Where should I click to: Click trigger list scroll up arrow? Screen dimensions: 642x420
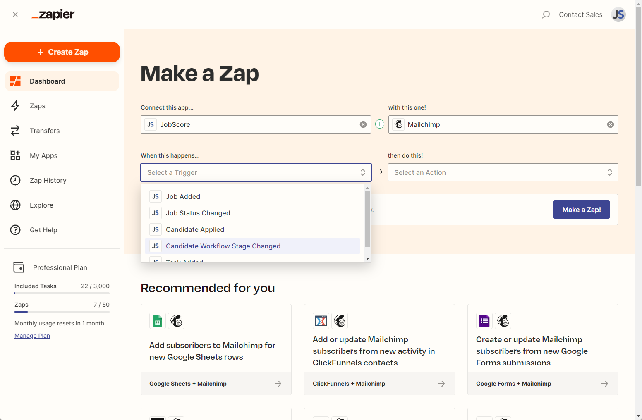pos(367,188)
